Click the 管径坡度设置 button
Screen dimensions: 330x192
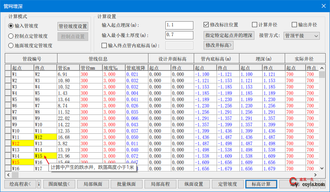73,26
